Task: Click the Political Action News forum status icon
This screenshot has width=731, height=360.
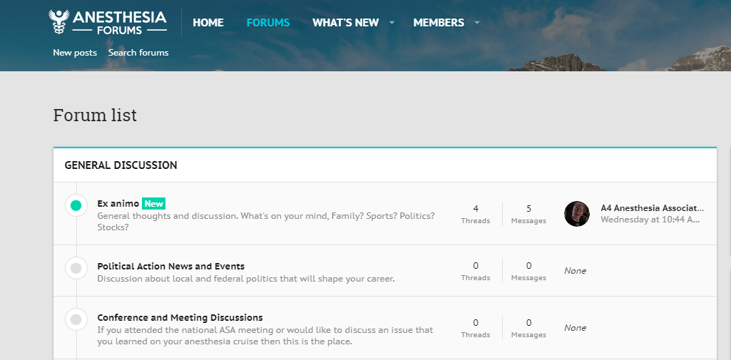Action: (x=76, y=268)
